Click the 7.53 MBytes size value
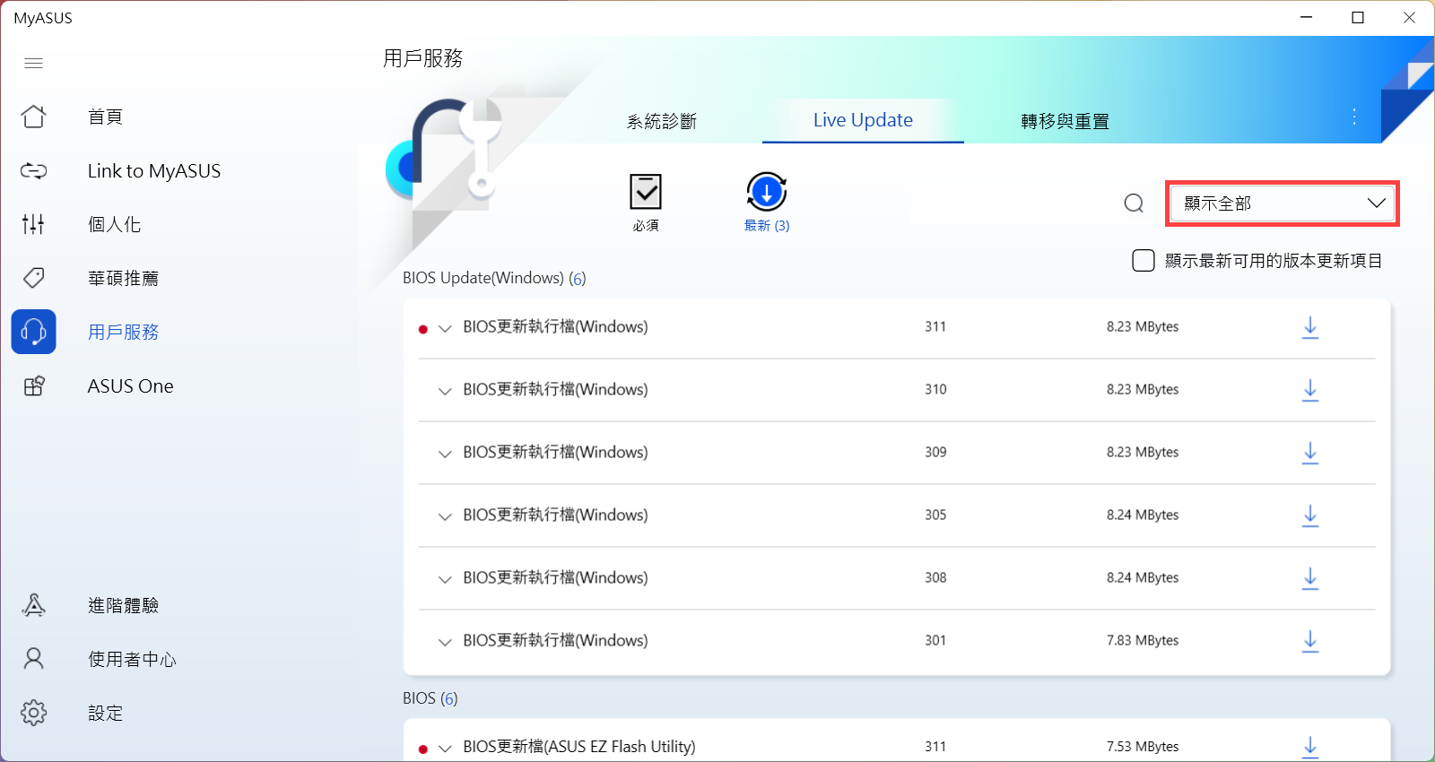The height and width of the screenshot is (762, 1435). [x=1143, y=746]
